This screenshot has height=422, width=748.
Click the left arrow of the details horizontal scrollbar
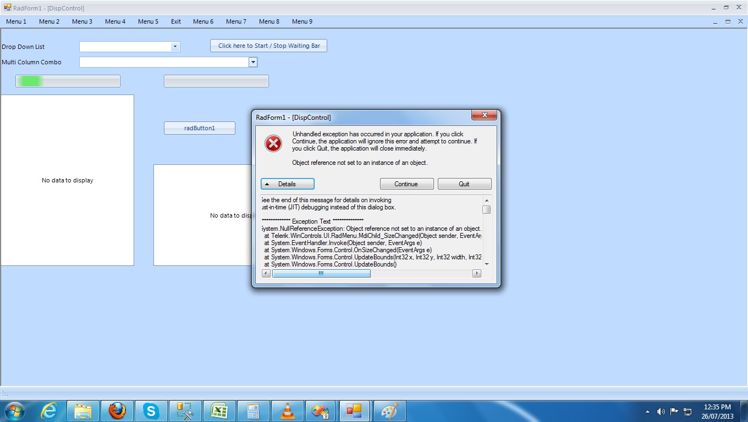267,273
